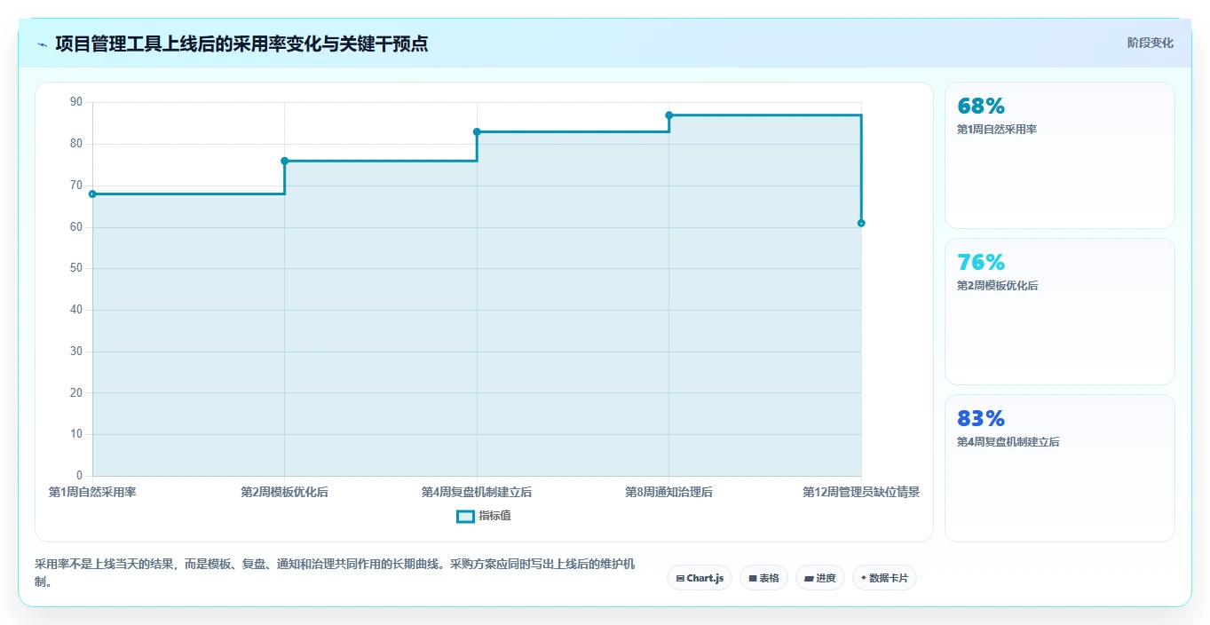The height and width of the screenshot is (625, 1210).
Task: Click y-axis value 0
Action: 79,476
